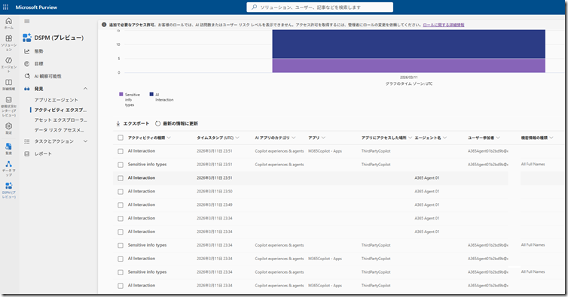
Task: Click the info icon in the access banner
Action: 104,25
